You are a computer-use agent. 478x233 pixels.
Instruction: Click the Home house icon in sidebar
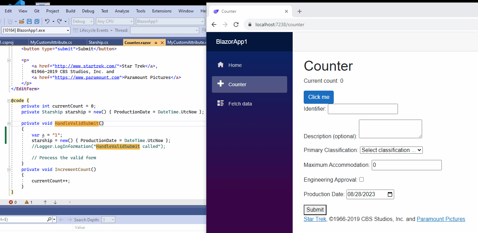221,65
